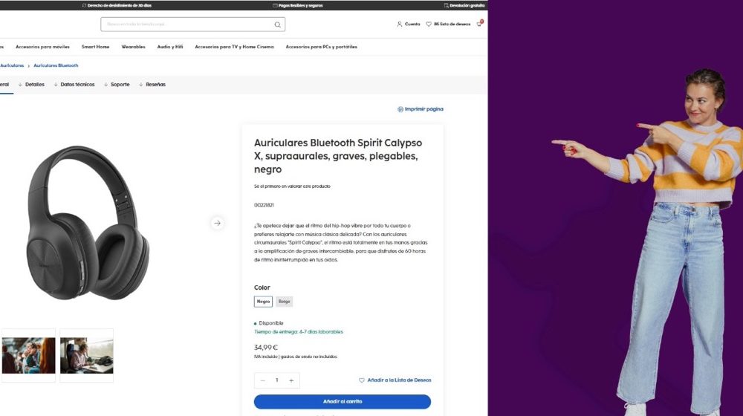Click Añadir al carrito button
The image size is (743, 416).
[x=342, y=402]
